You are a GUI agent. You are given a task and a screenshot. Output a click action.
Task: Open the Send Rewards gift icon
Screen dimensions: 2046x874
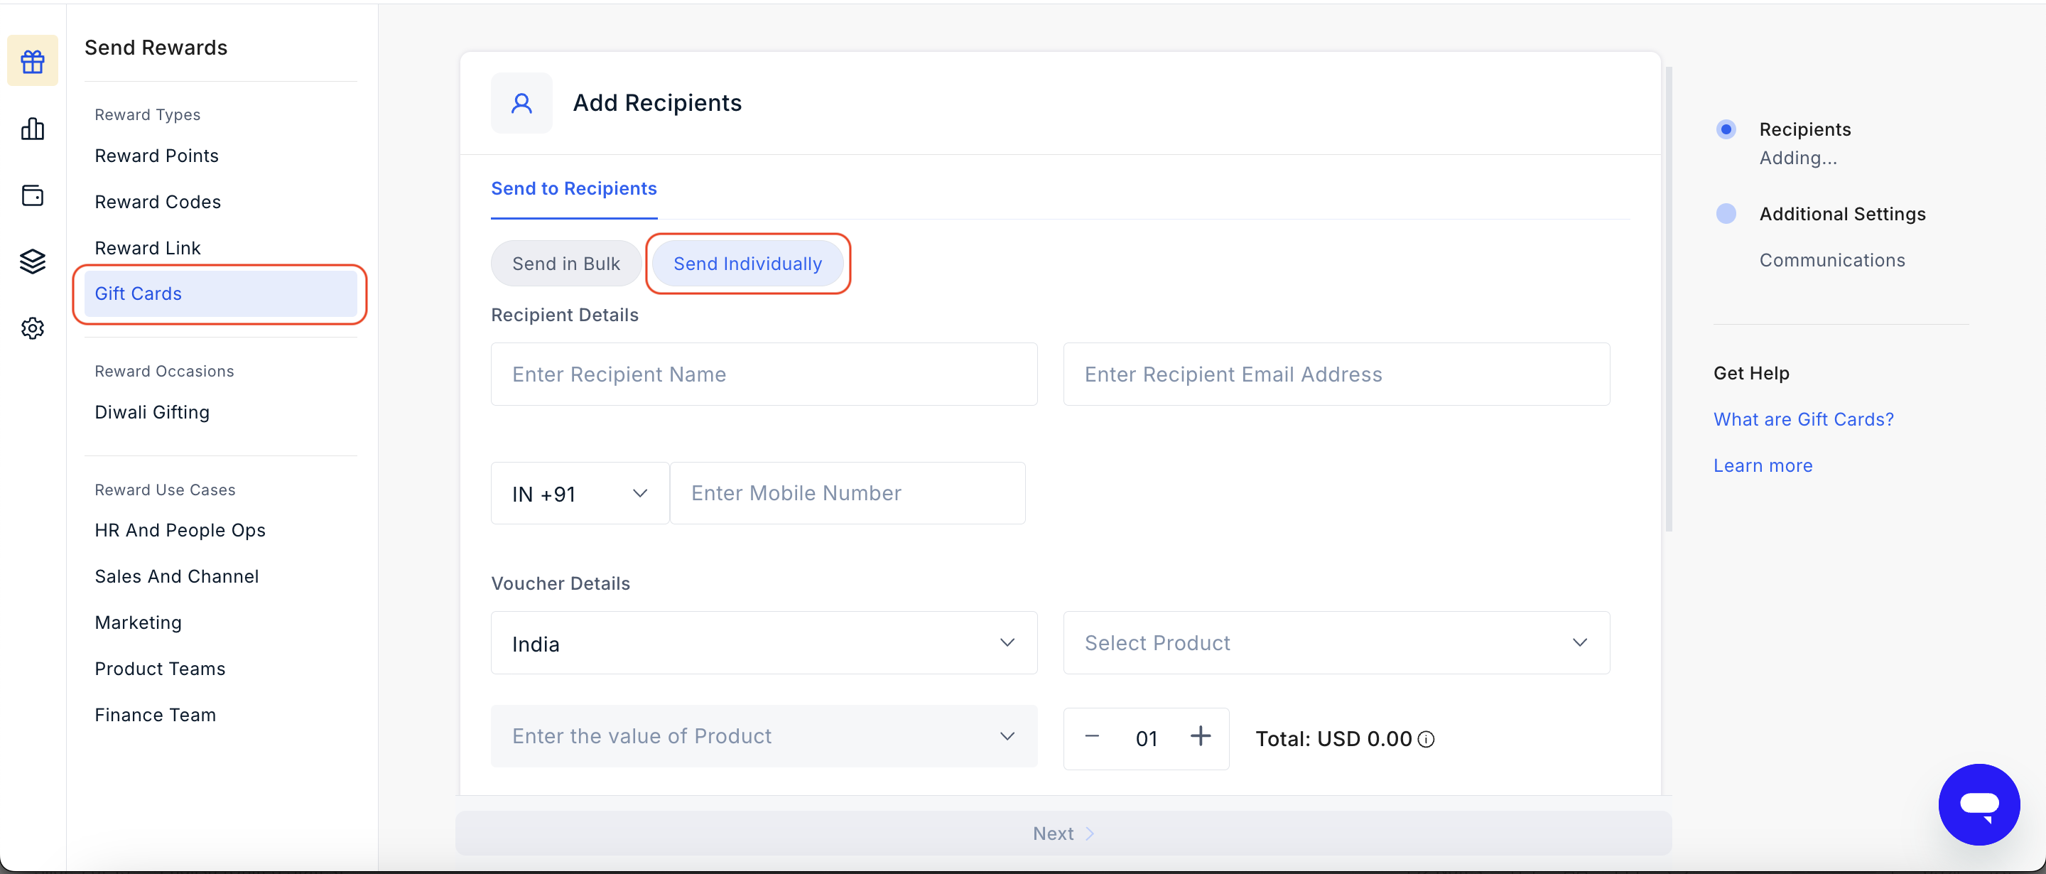coord(33,61)
